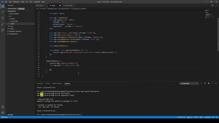This screenshot has width=219, height=123.
Task: Open the powershell terminal selector dropdown
Action: (189, 83)
